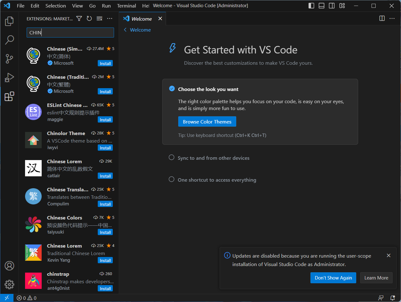This screenshot has height=302, width=401.
Task: Click the feedback icon in status bar
Action: pos(381,298)
